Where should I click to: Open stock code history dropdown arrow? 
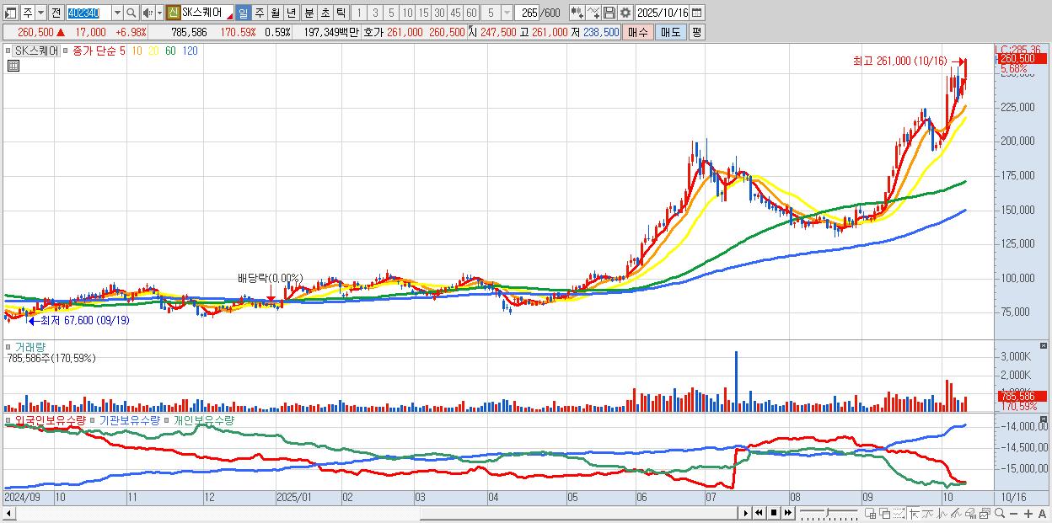117,13
